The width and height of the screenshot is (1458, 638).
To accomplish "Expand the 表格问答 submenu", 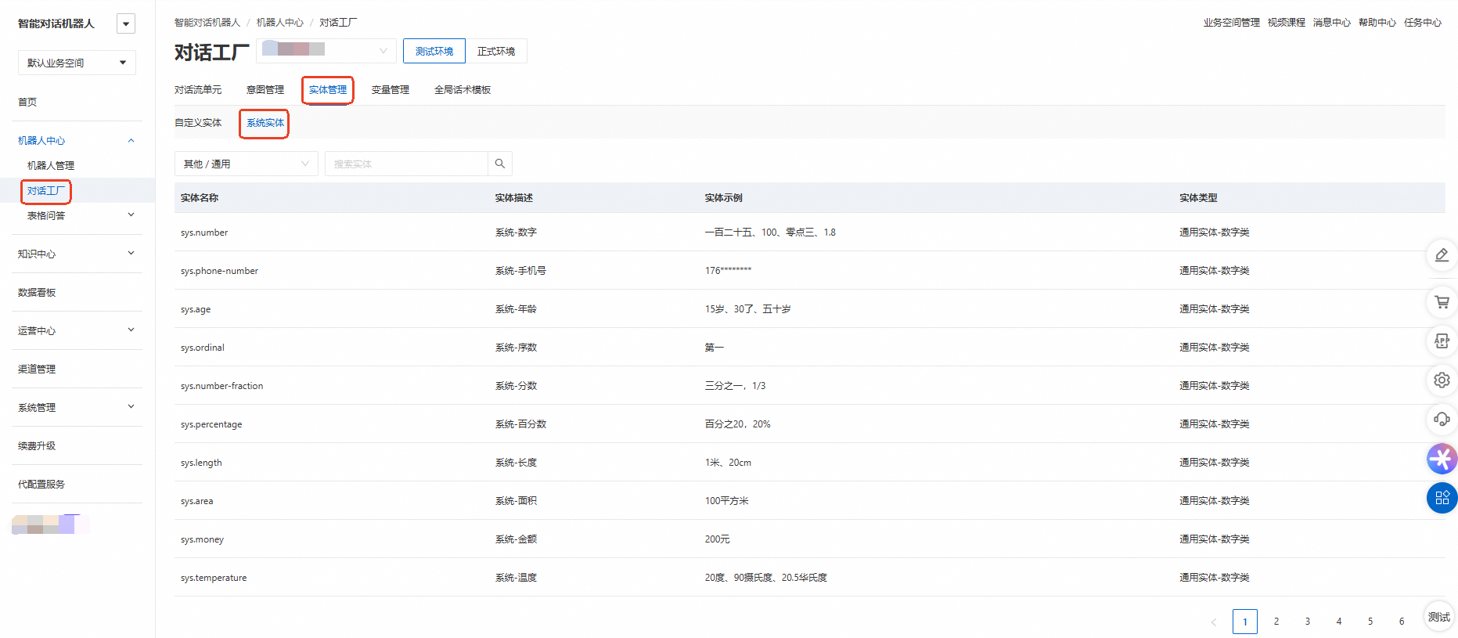I will coord(131,214).
